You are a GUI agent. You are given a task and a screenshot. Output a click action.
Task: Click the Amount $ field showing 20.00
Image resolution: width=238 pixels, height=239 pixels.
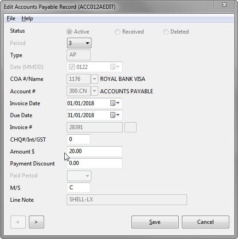pyautogui.click(x=95, y=151)
